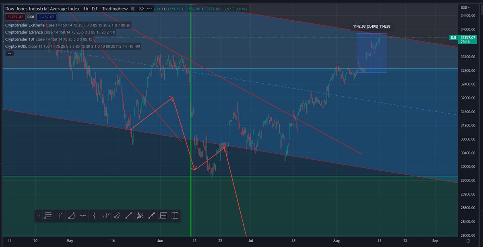
Task: Select the Cryptotrader advance indicator legend
Action: point(60,32)
